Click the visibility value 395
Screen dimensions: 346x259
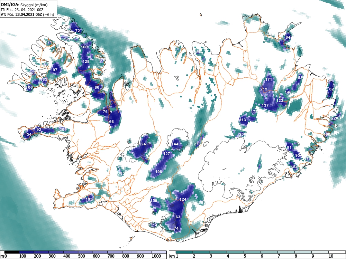click(x=66, y=39)
